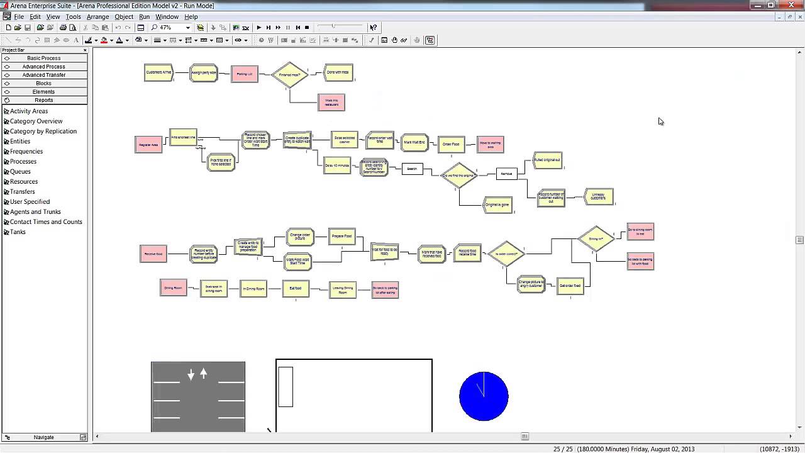Expand the Advanced Process panel
The height and width of the screenshot is (453, 805).
pyautogui.click(x=44, y=67)
